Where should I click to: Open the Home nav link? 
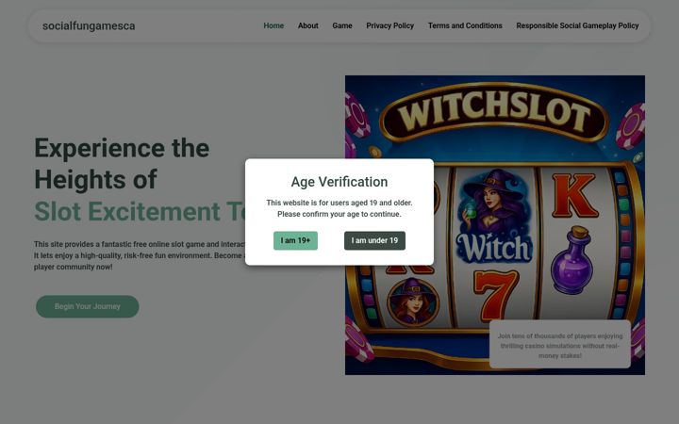coord(273,25)
